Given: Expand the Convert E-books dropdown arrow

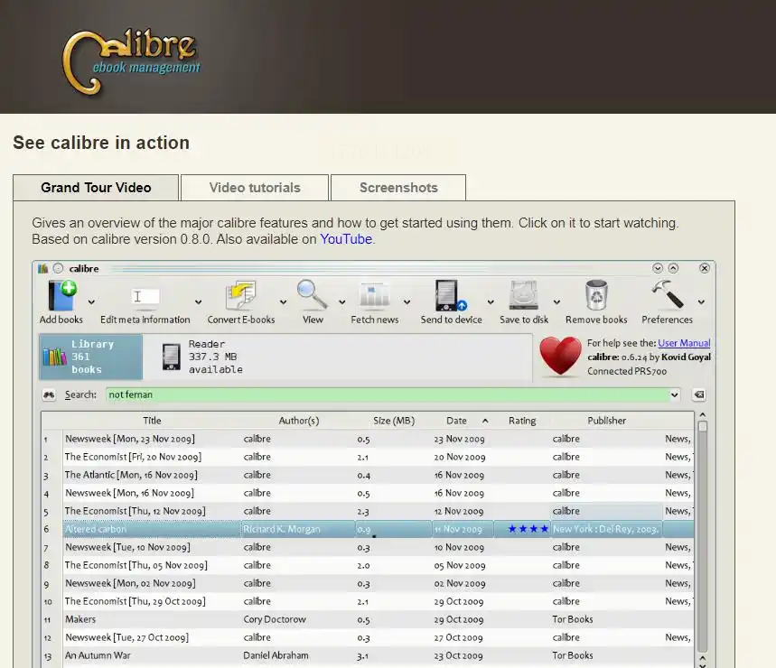Looking at the screenshot, I should (283, 302).
